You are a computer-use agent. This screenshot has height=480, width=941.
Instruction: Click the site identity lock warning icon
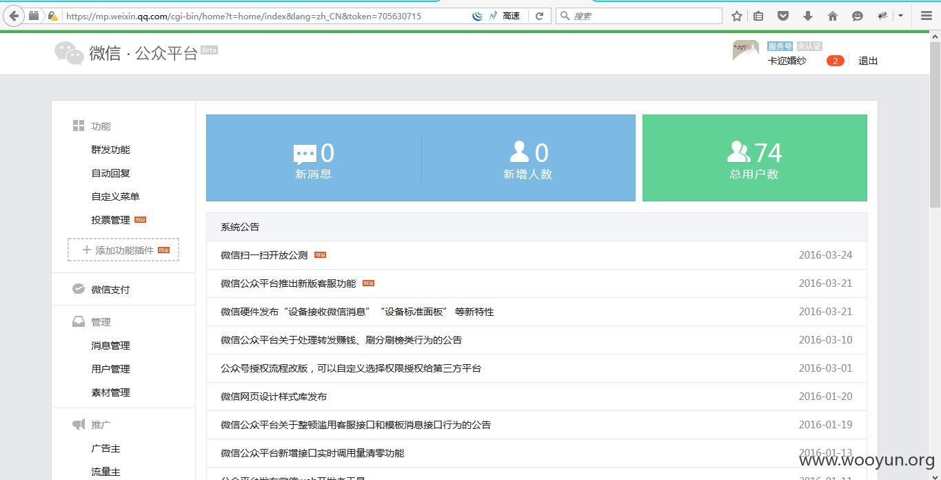tap(52, 16)
